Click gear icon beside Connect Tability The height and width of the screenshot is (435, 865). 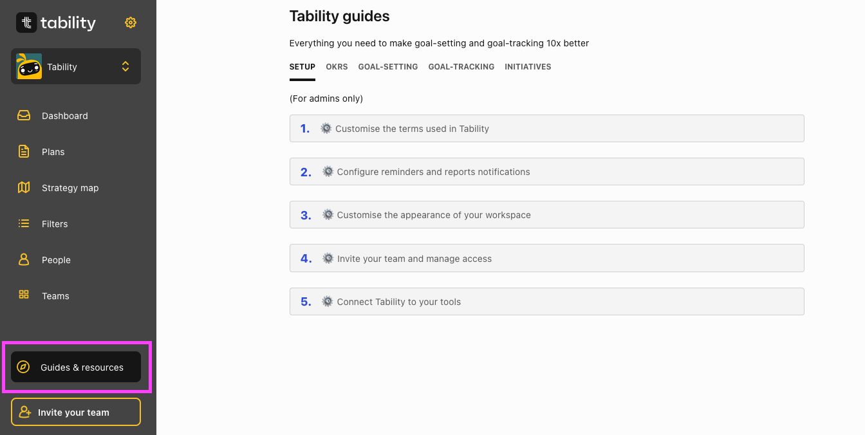pyautogui.click(x=328, y=301)
